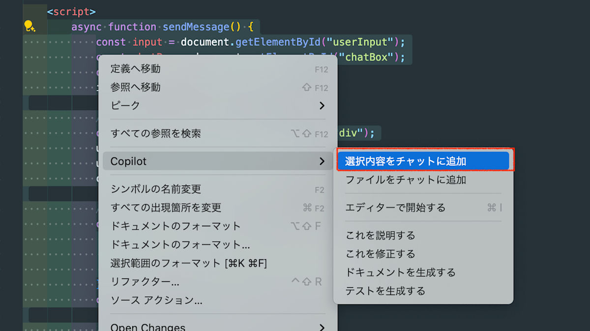Viewport: 590px width, 331px height.
Task: Open ソース アクション... entry
Action: tap(218, 301)
